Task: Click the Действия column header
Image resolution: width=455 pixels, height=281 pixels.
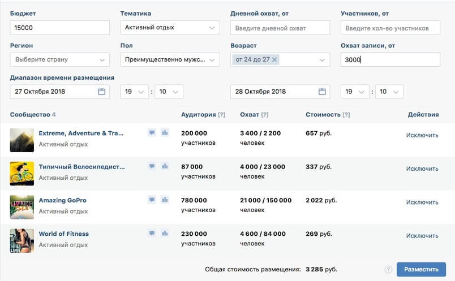Action: coord(423,115)
